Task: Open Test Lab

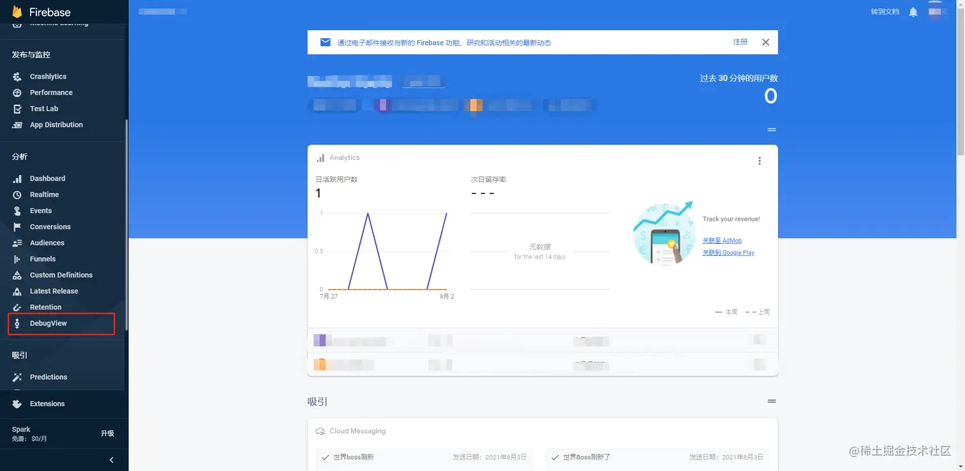Action: coord(44,108)
